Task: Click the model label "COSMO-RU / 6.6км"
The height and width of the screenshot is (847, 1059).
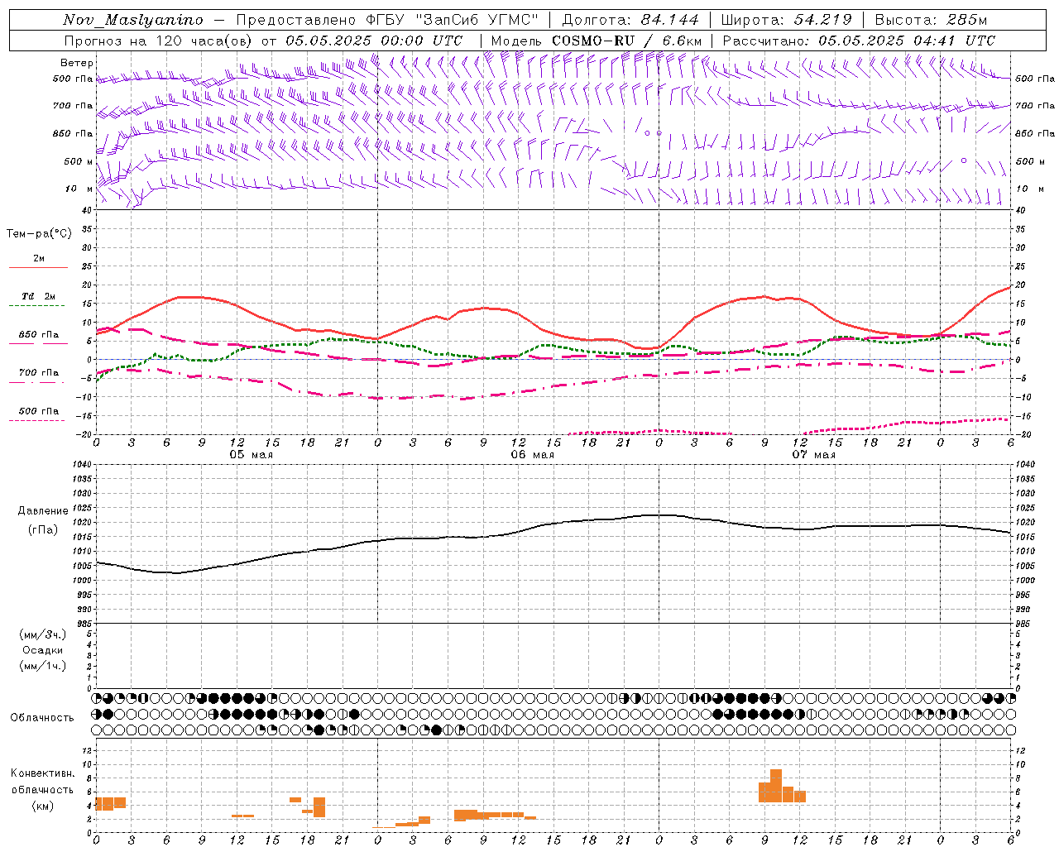Action: [x=628, y=41]
